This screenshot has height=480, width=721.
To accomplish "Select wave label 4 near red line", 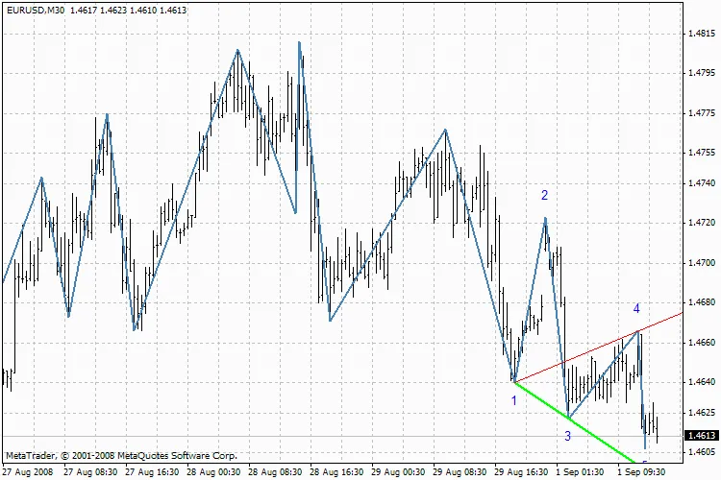I will [x=636, y=308].
